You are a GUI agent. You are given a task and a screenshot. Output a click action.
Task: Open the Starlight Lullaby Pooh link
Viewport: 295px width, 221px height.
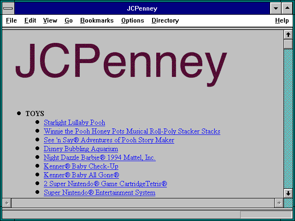(x=75, y=122)
